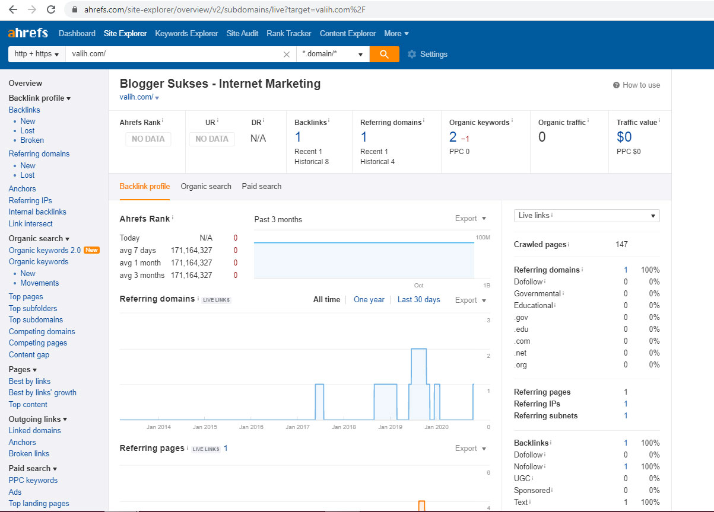Select the Backlink profile tab
This screenshot has height=512, width=714.
[x=144, y=187]
